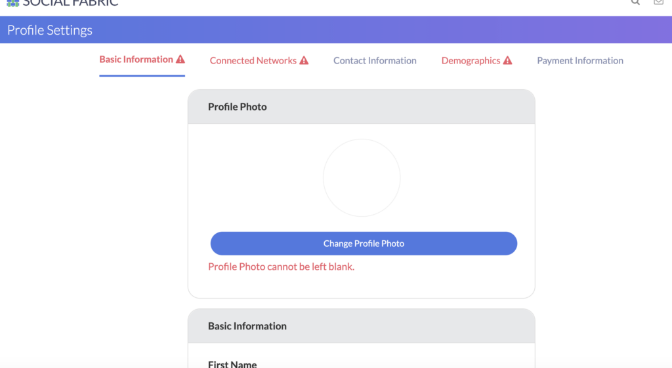Open messages via the envelope icon

pos(659,2)
